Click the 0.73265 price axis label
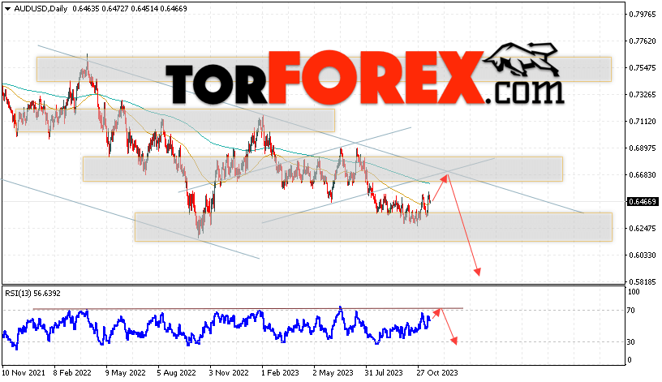The image size is (662, 382). (643, 95)
